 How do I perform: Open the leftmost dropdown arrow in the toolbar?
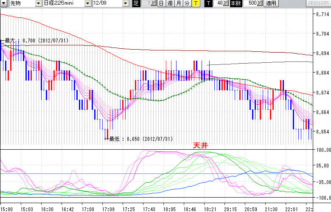(4, 3)
